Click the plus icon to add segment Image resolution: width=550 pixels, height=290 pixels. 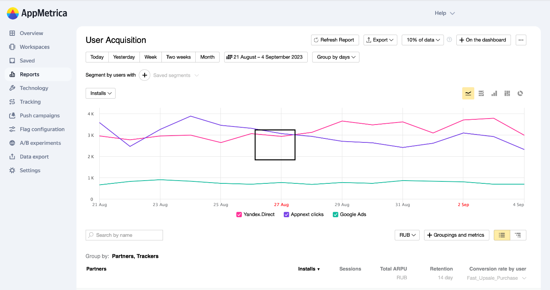(x=144, y=75)
